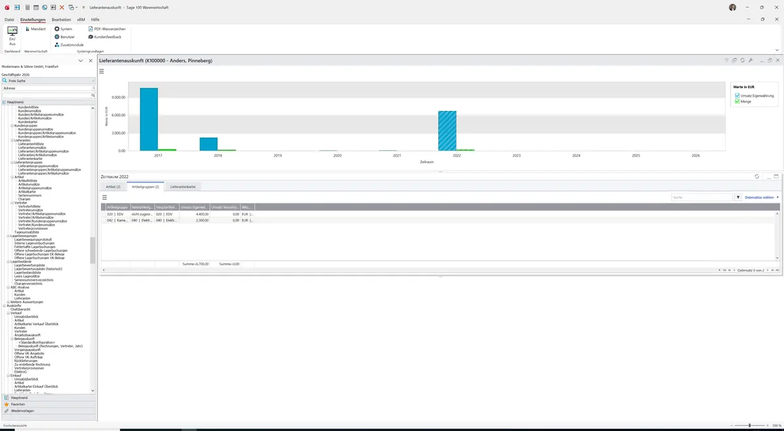Uncheck the Menge legend checkbox
784x431 pixels.
(738, 101)
